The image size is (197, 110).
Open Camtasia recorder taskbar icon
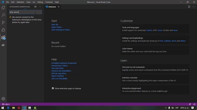click(30, 108)
